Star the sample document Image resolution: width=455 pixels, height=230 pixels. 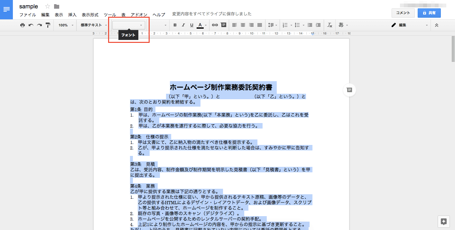[48, 6]
